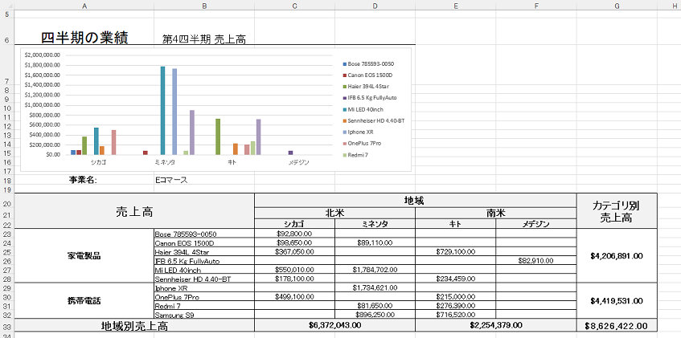Select the カテゴリ別 売上高 header cell
Image resolution: width=681 pixels, height=338 pixels.
click(617, 211)
